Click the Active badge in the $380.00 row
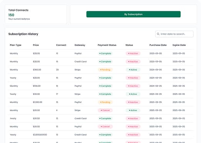This screenshot has width=201, height=143. pos(133,70)
